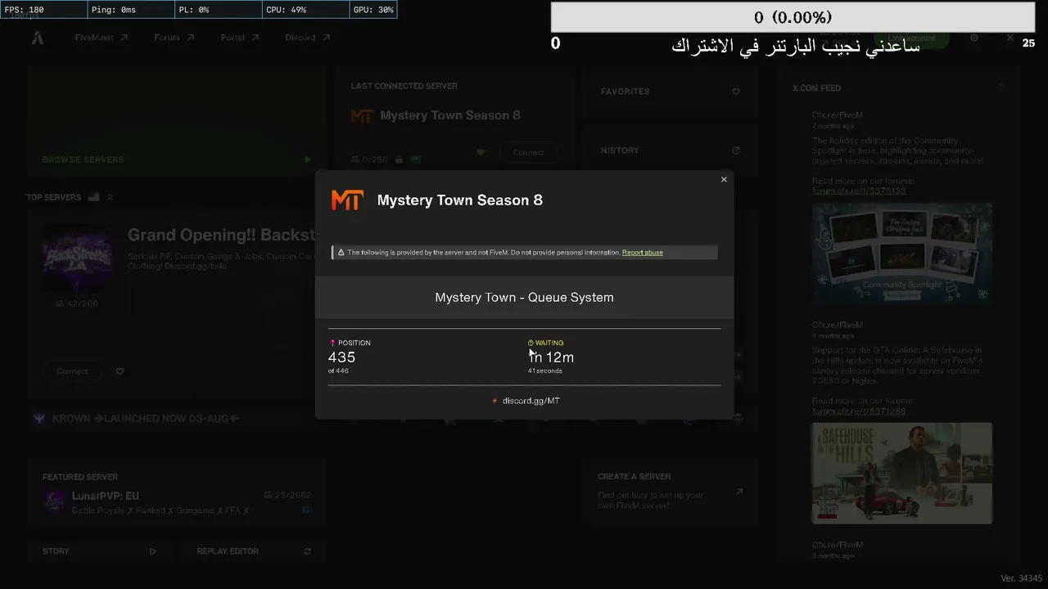Open the Favorites panel
Viewport: 1048px width, 589px height.
(671, 92)
